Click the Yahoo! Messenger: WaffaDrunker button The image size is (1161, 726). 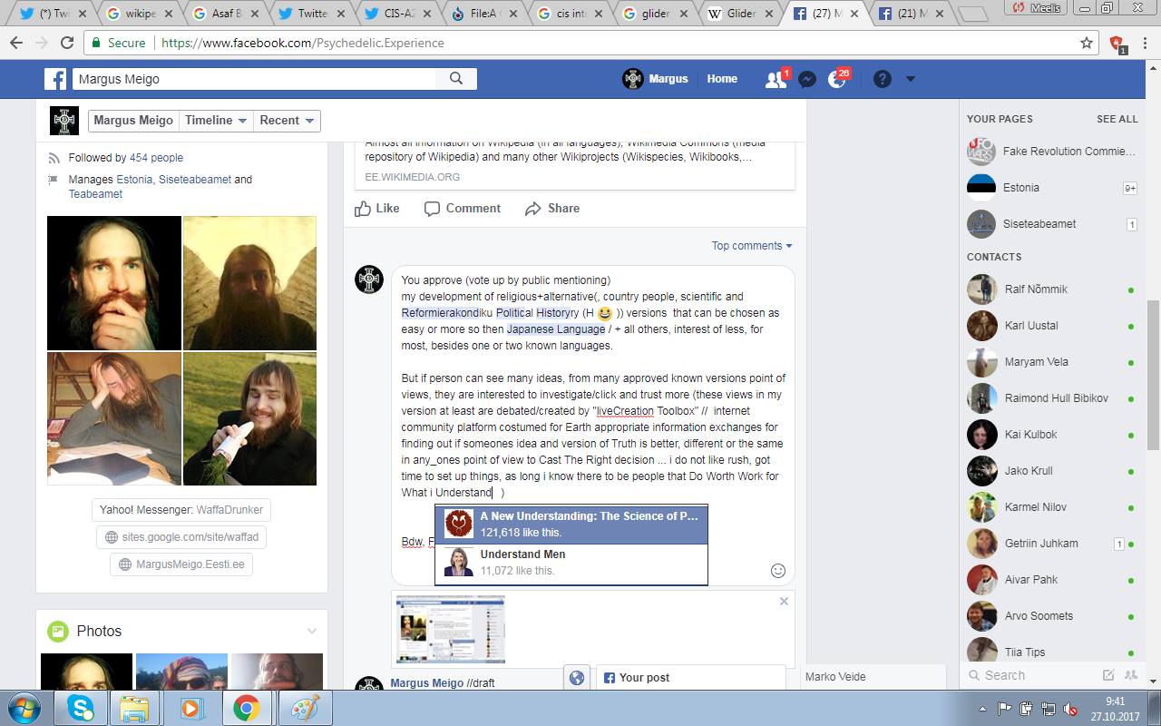click(181, 510)
